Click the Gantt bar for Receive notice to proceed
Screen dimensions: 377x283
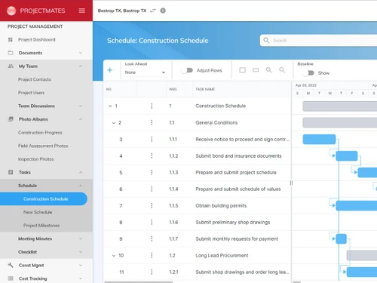coord(319,139)
